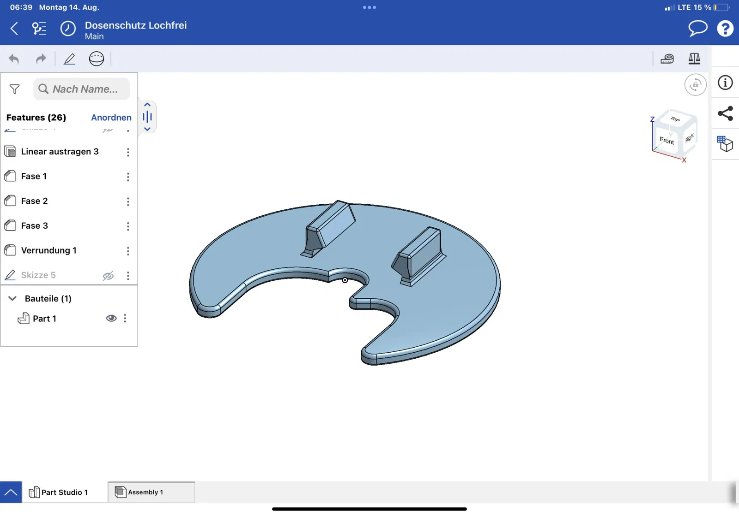The height and width of the screenshot is (515, 739).
Task: Tap the Anordnen link
Action: click(111, 118)
